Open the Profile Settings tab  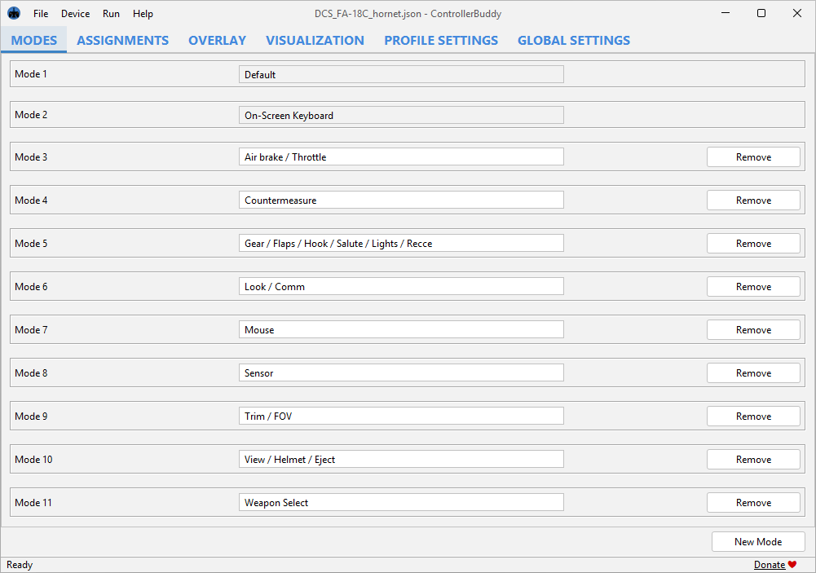pyautogui.click(x=441, y=41)
